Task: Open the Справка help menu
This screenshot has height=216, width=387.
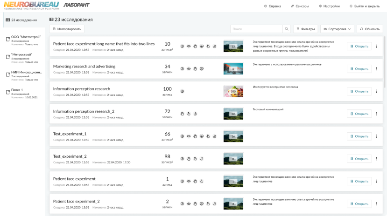Action: coord(273,6)
